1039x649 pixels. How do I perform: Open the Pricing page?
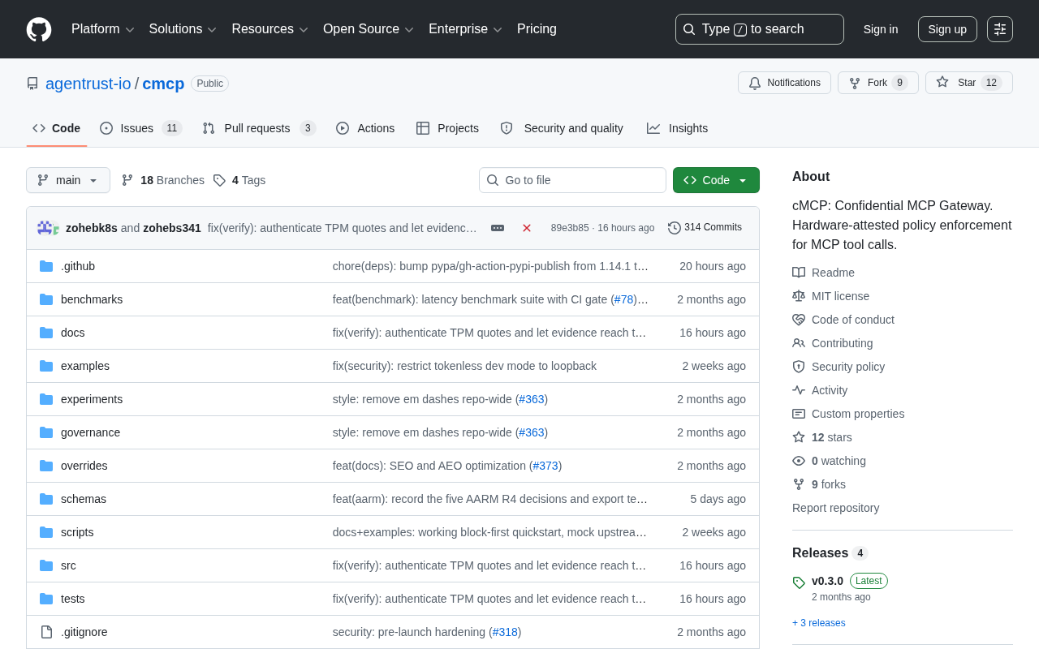coord(537,29)
